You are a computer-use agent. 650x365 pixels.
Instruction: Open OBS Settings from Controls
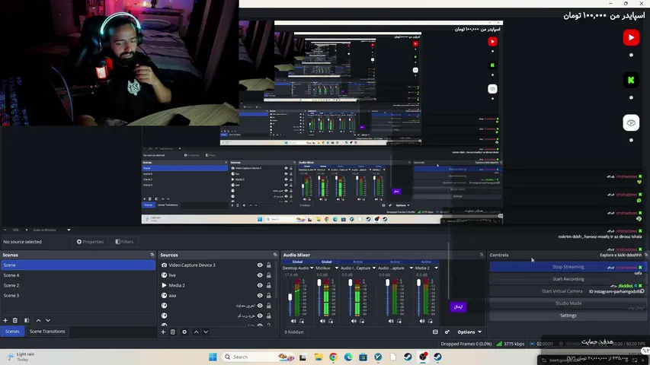pos(568,316)
